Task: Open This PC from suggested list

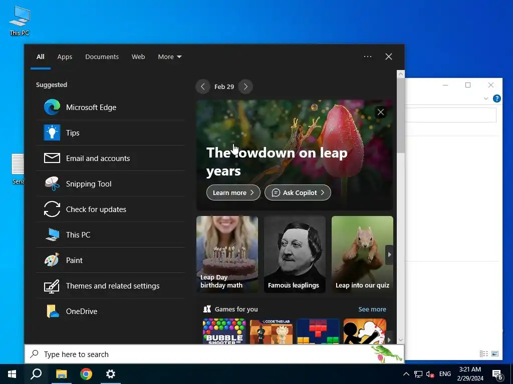Action: coord(111,235)
